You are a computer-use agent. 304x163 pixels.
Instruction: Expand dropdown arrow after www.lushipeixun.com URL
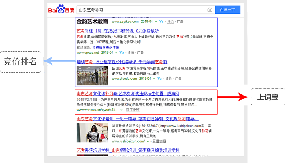pos(148,141)
